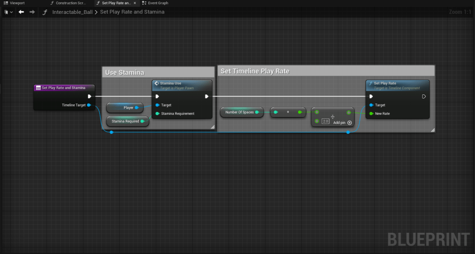Select the Stamina Required variable node
Viewport: 475px width, 254px height.
coord(125,121)
